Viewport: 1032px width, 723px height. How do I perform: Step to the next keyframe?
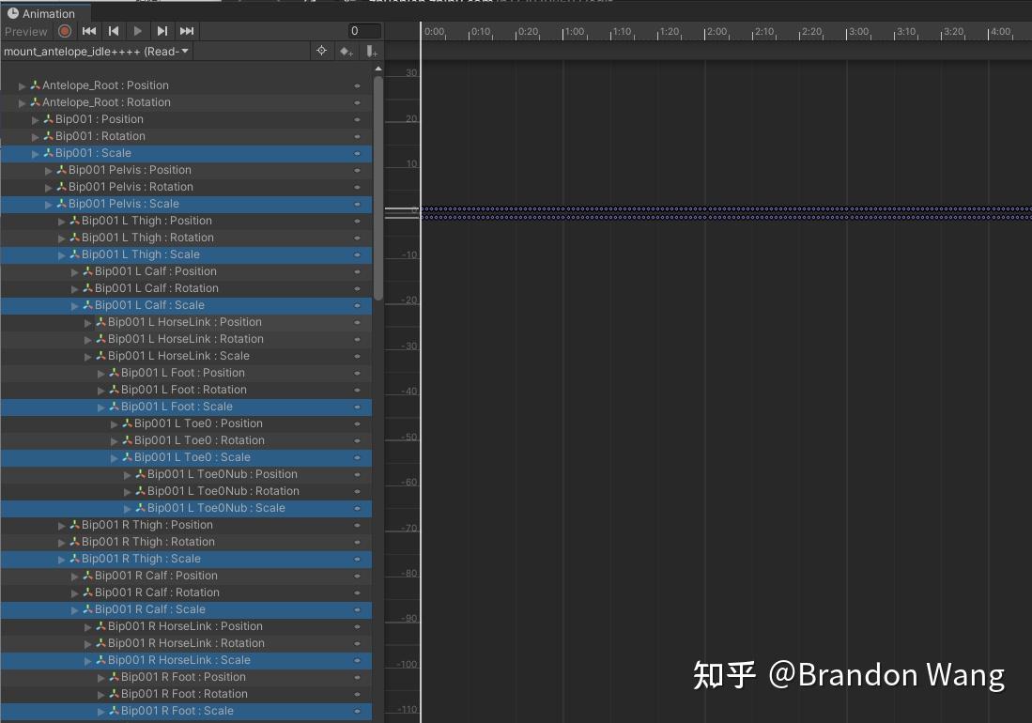click(x=161, y=31)
